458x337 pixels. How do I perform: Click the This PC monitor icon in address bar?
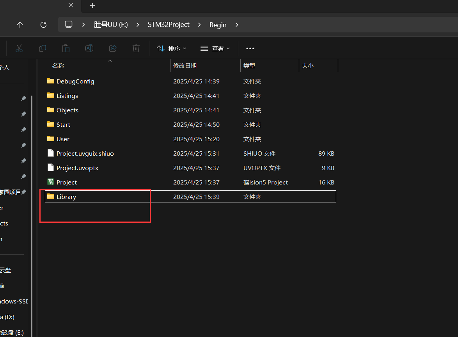69,25
